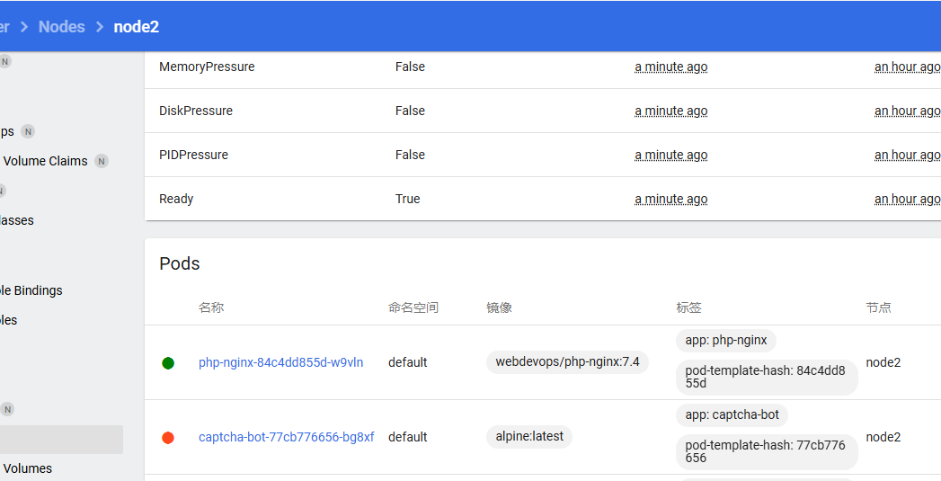This screenshot has width=941, height=481.
Task: Click the green status icon for php-nginx pod
Action: click(168, 363)
